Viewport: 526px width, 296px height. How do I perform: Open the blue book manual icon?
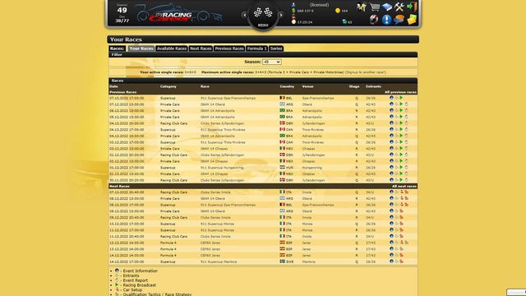(x=387, y=7)
